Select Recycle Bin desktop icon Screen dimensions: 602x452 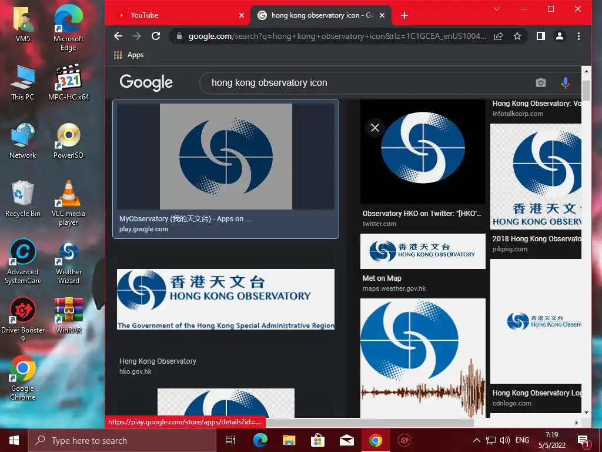23,199
